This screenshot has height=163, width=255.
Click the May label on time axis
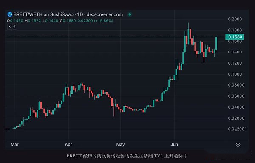[121, 144]
